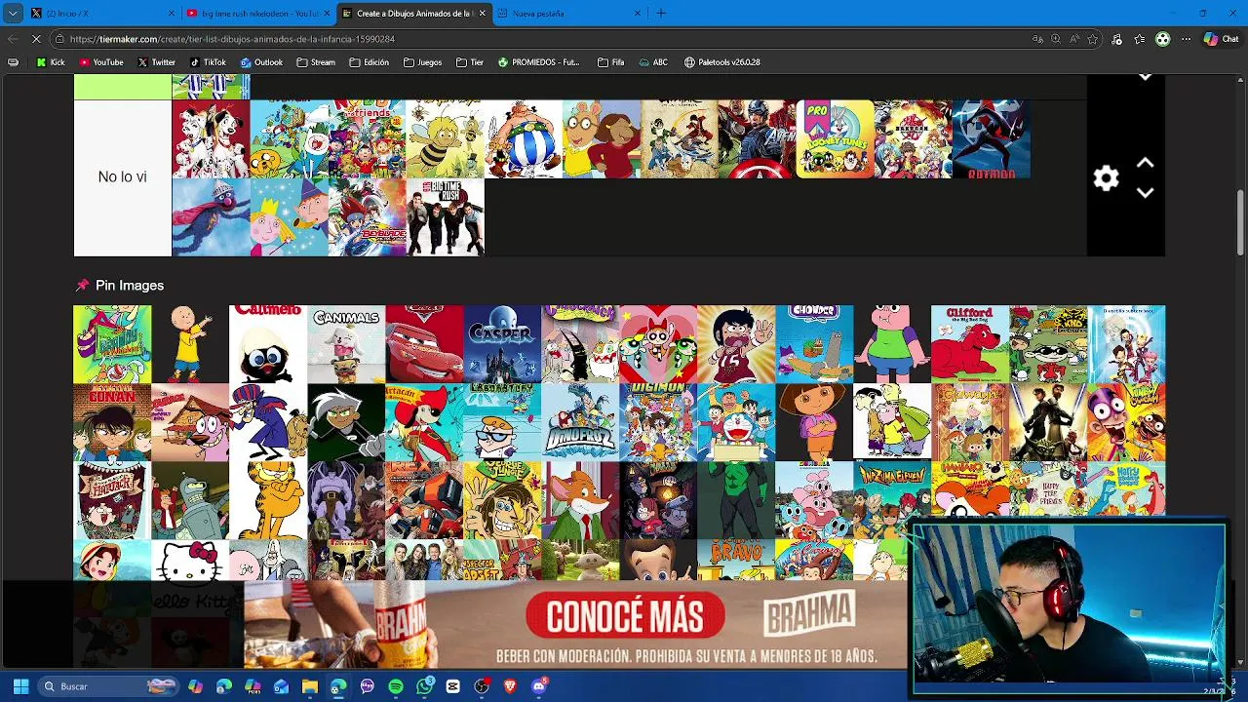Pick the Cars Lightning McQueen image

(424, 344)
